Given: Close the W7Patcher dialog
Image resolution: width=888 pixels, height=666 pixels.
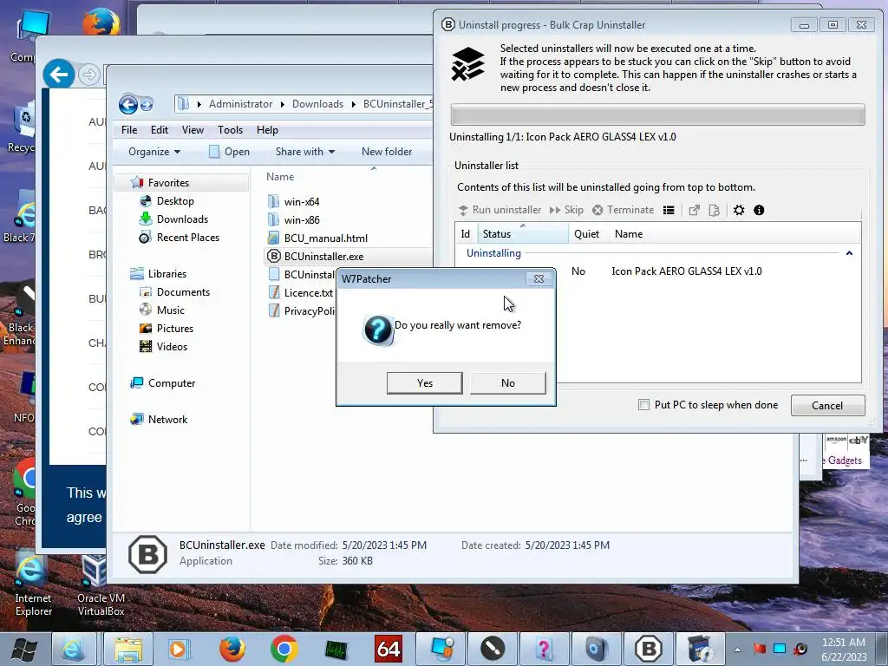Looking at the screenshot, I should 539,278.
